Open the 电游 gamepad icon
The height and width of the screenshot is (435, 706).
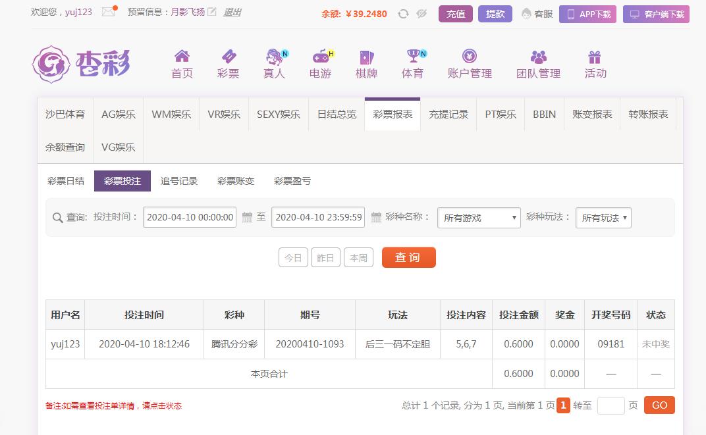(x=321, y=57)
